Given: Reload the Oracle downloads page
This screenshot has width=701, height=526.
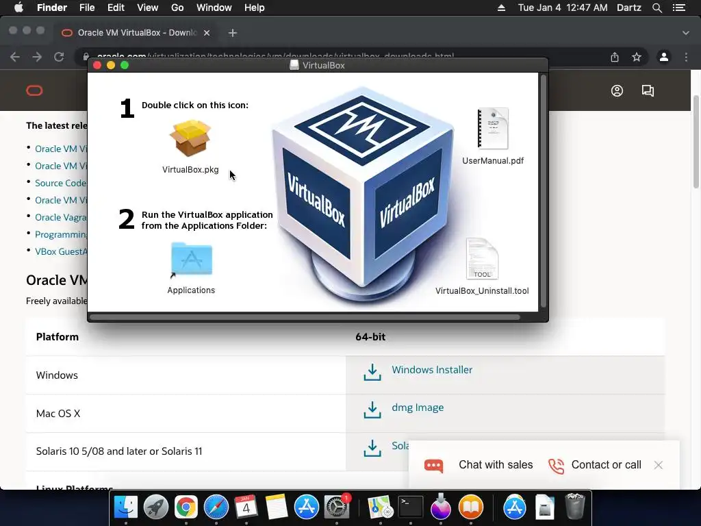Looking at the screenshot, I should point(59,57).
